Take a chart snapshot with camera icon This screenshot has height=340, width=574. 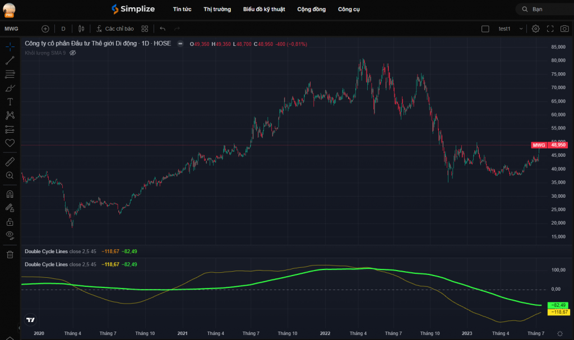point(564,29)
